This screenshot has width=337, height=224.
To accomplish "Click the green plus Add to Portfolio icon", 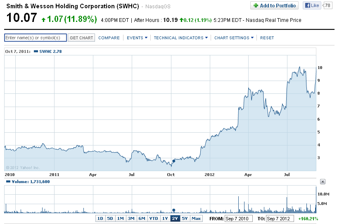I will 256,6.
